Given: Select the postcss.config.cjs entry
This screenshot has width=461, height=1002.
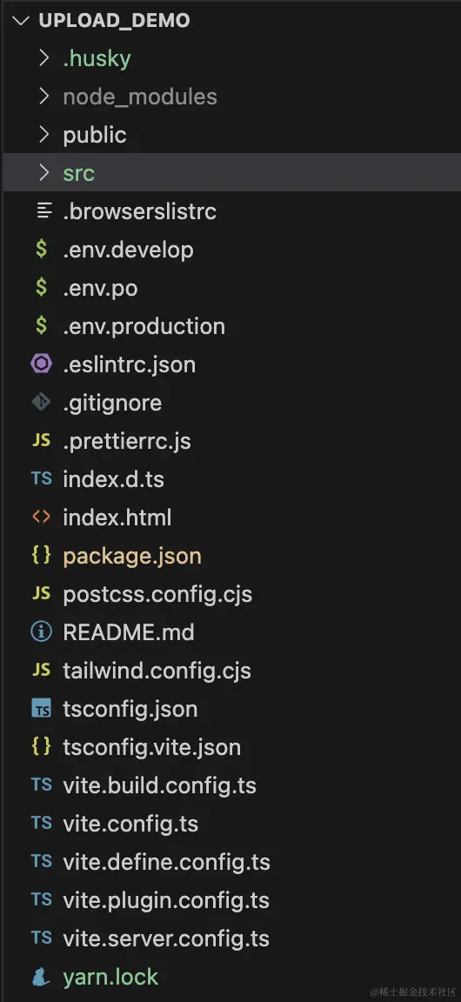Looking at the screenshot, I should (x=230, y=594).
